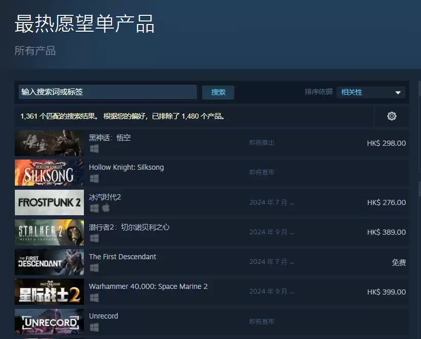Click Windows icon under Hollow Knight: Silksong
Screen dimensions: 421x339
[94, 178]
